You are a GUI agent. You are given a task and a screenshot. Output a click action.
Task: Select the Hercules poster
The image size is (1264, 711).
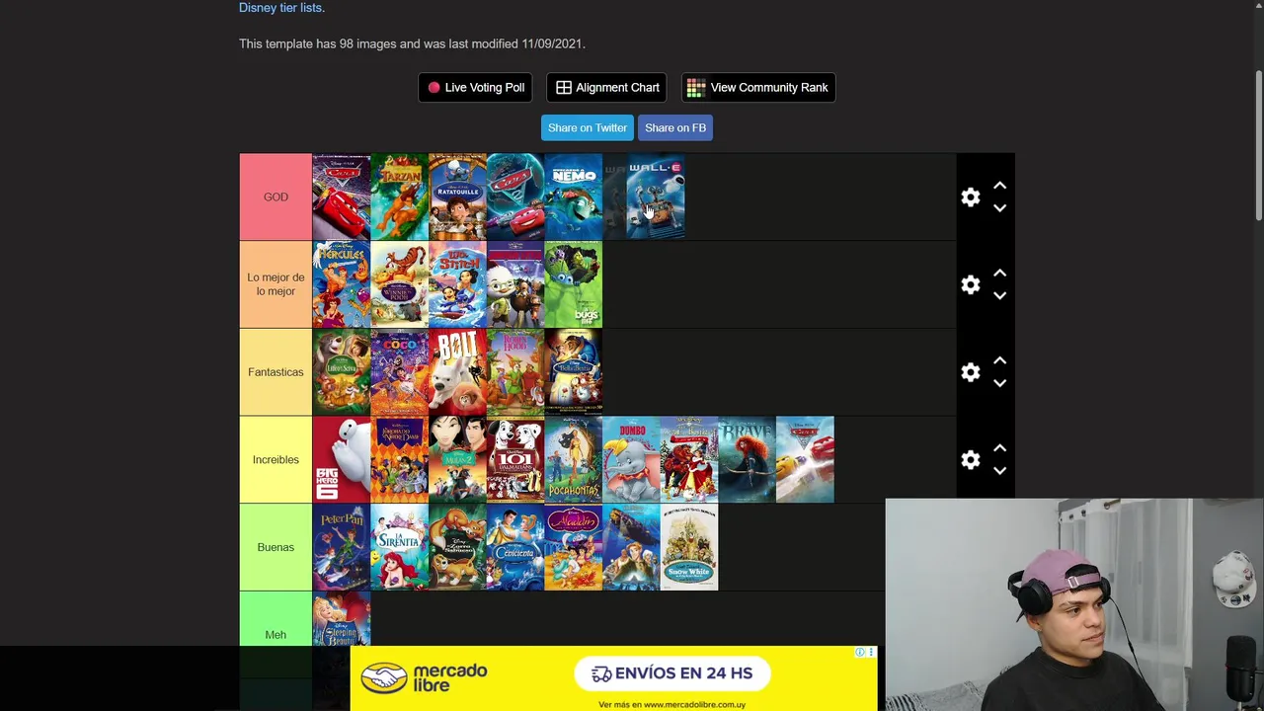[341, 284]
